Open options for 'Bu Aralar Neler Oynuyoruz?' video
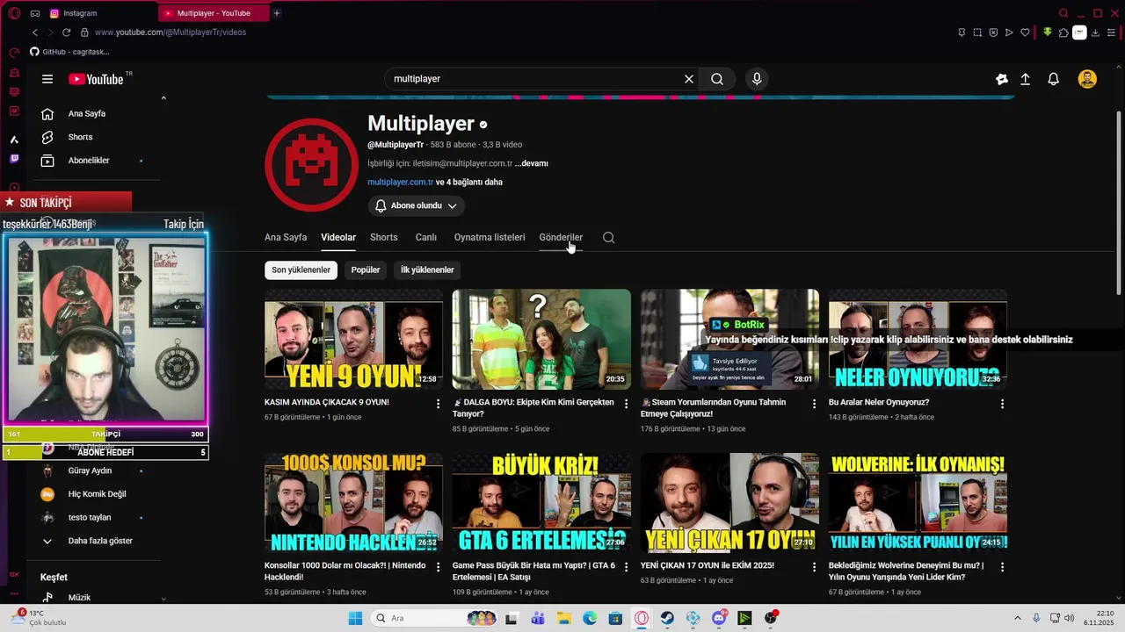The height and width of the screenshot is (632, 1125). tap(1003, 404)
